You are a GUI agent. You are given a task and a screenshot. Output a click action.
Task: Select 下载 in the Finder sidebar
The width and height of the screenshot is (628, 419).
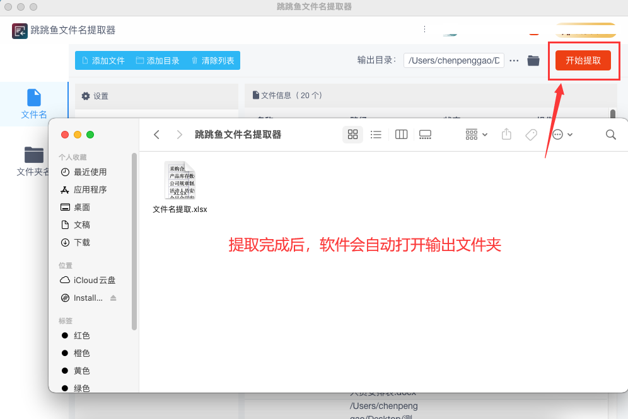(82, 242)
